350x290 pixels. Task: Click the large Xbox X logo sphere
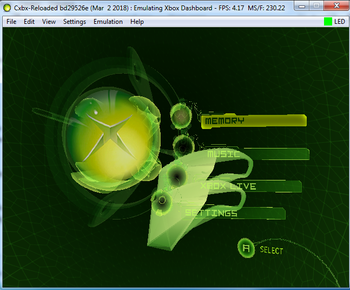tap(109, 137)
